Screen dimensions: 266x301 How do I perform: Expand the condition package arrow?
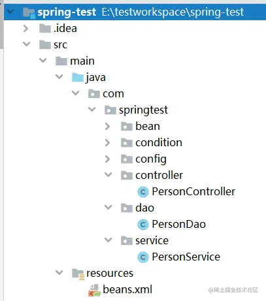tap(107, 143)
